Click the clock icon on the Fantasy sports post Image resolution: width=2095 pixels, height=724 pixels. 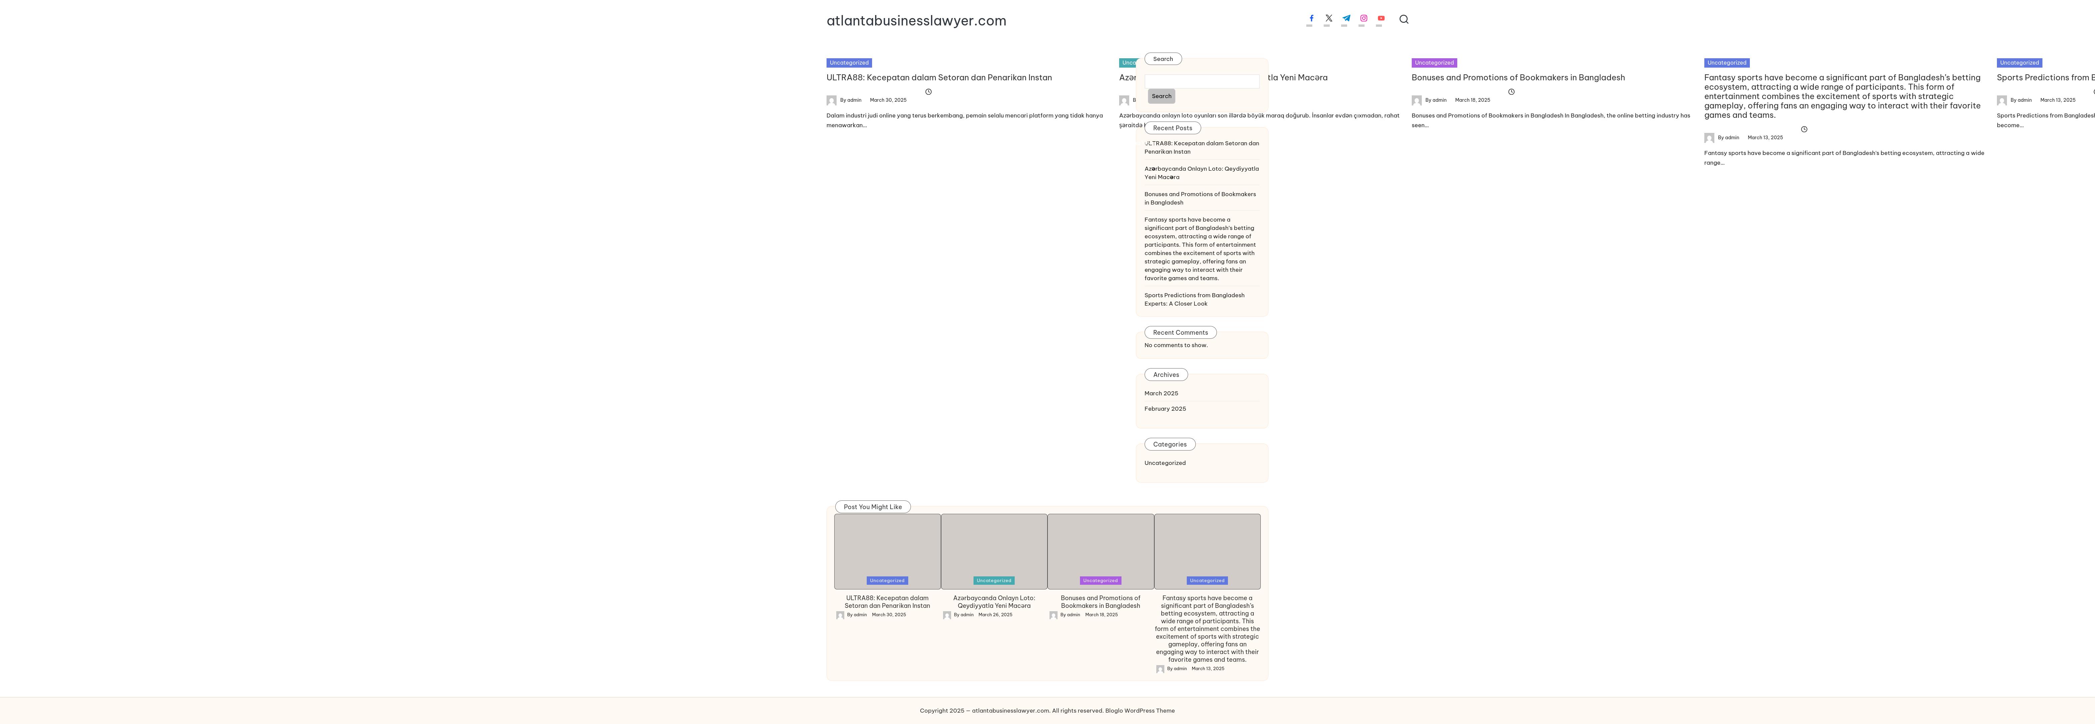pyautogui.click(x=1804, y=129)
